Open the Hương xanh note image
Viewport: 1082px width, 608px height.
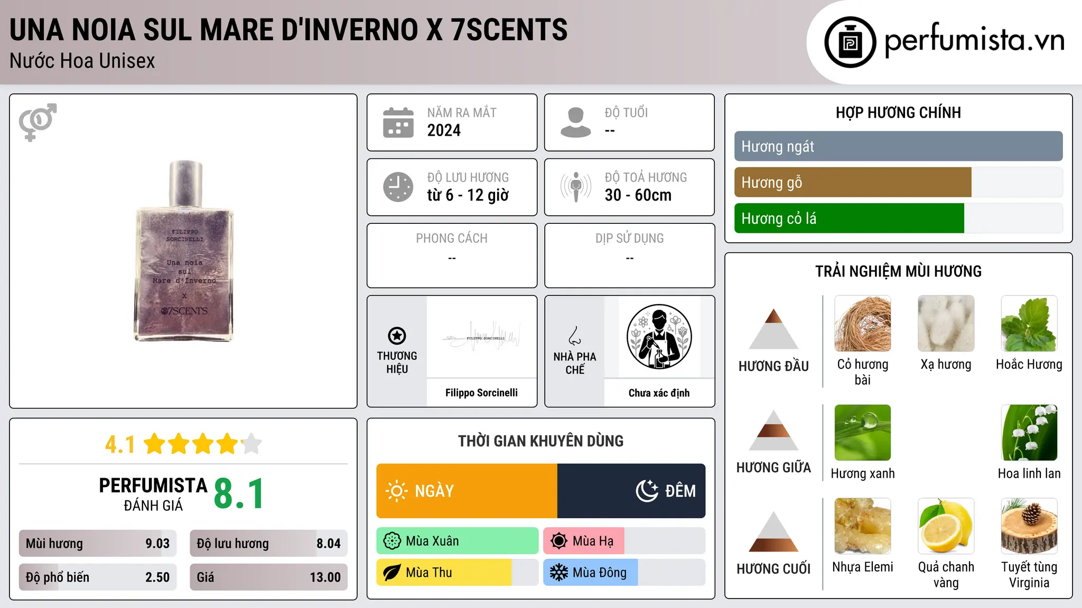(x=863, y=433)
